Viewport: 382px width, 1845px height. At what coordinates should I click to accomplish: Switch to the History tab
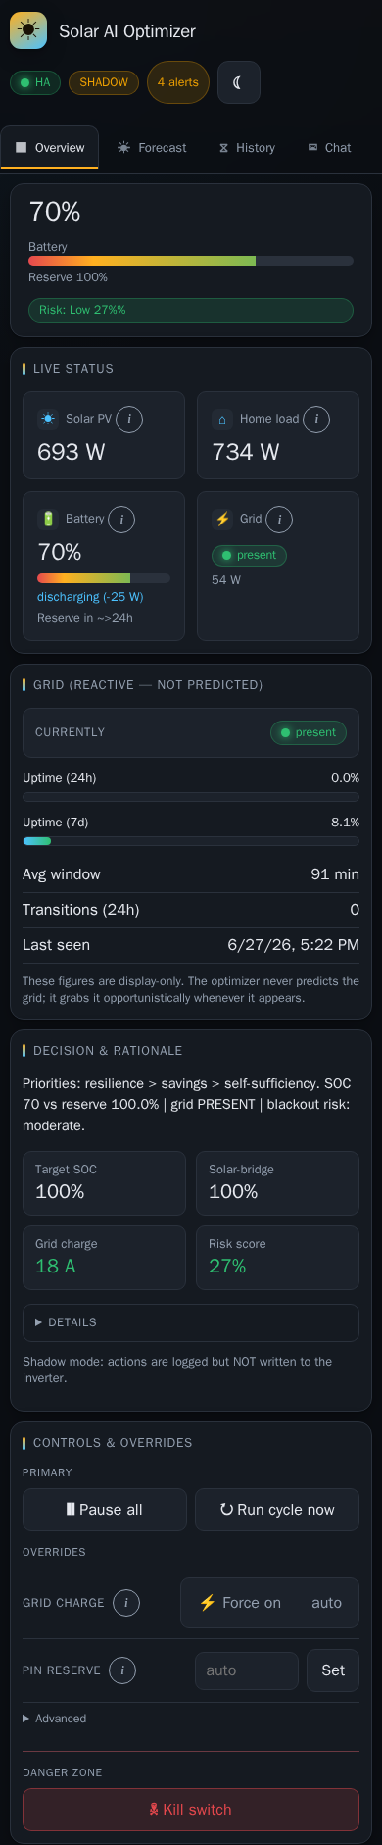[247, 148]
